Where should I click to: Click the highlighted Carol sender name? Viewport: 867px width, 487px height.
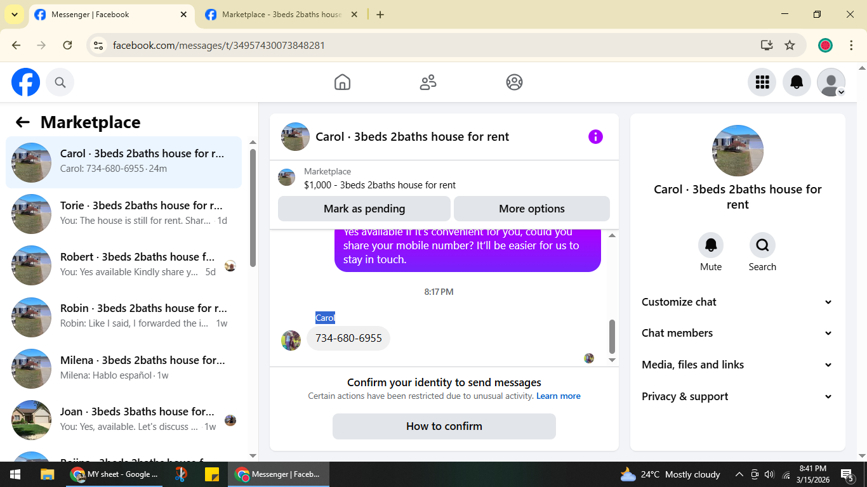click(x=325, y=318)
